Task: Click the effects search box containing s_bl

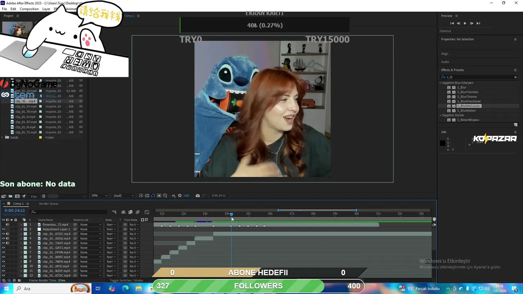Action: click(x=478, y=77)
